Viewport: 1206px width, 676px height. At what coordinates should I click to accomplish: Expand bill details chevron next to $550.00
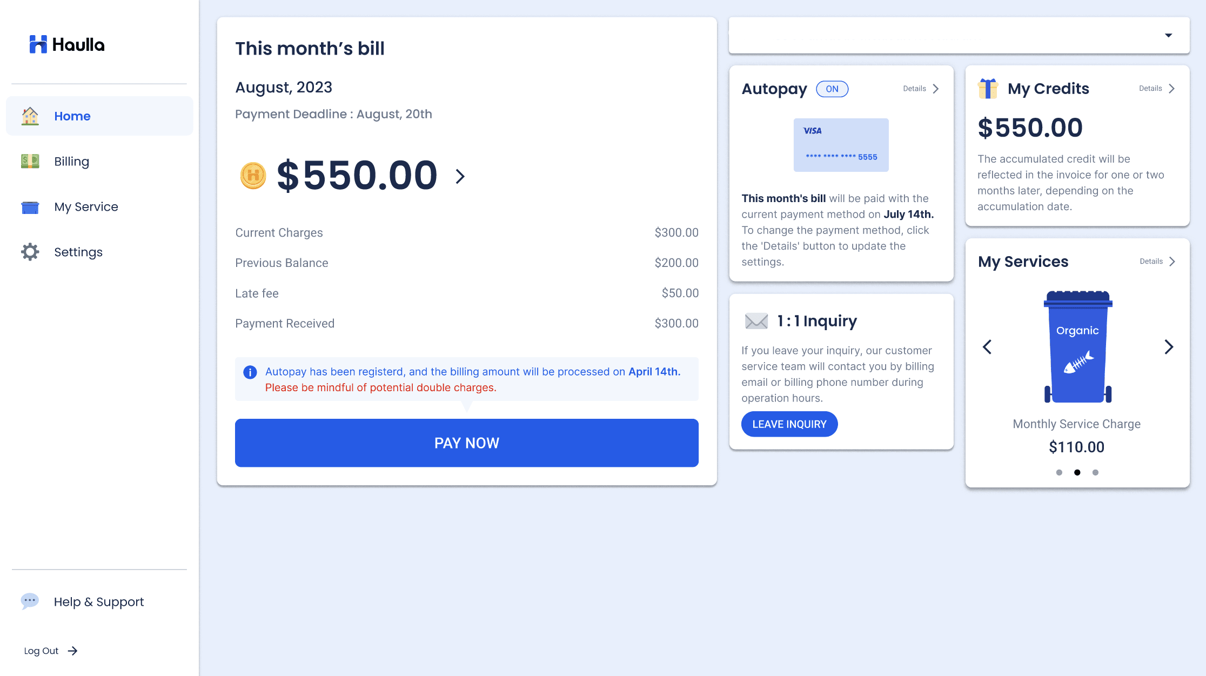coord(460,176)
